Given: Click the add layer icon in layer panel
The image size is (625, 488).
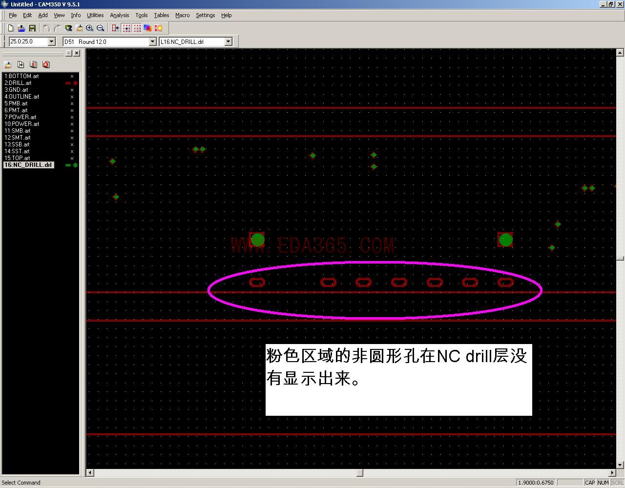Looking at the screenshot, I should click(x=21, y=64).
